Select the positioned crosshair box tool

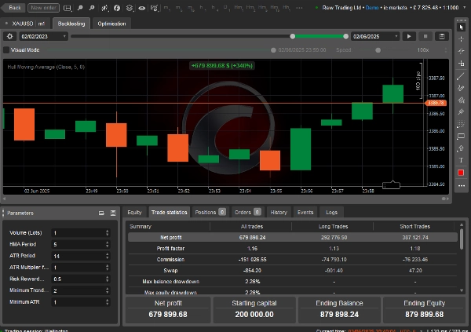coord(461,64)
